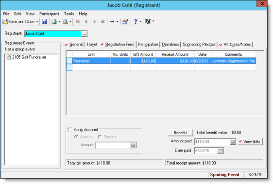The width and height of the screenshot is (273, 184).
Task: Expand the Go To arrow dropdown
Action: point(117,21)
